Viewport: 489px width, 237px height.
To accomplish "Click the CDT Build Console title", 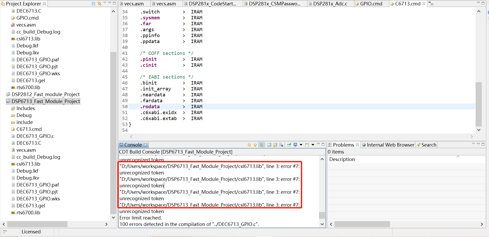I will (x=176, y=152).
